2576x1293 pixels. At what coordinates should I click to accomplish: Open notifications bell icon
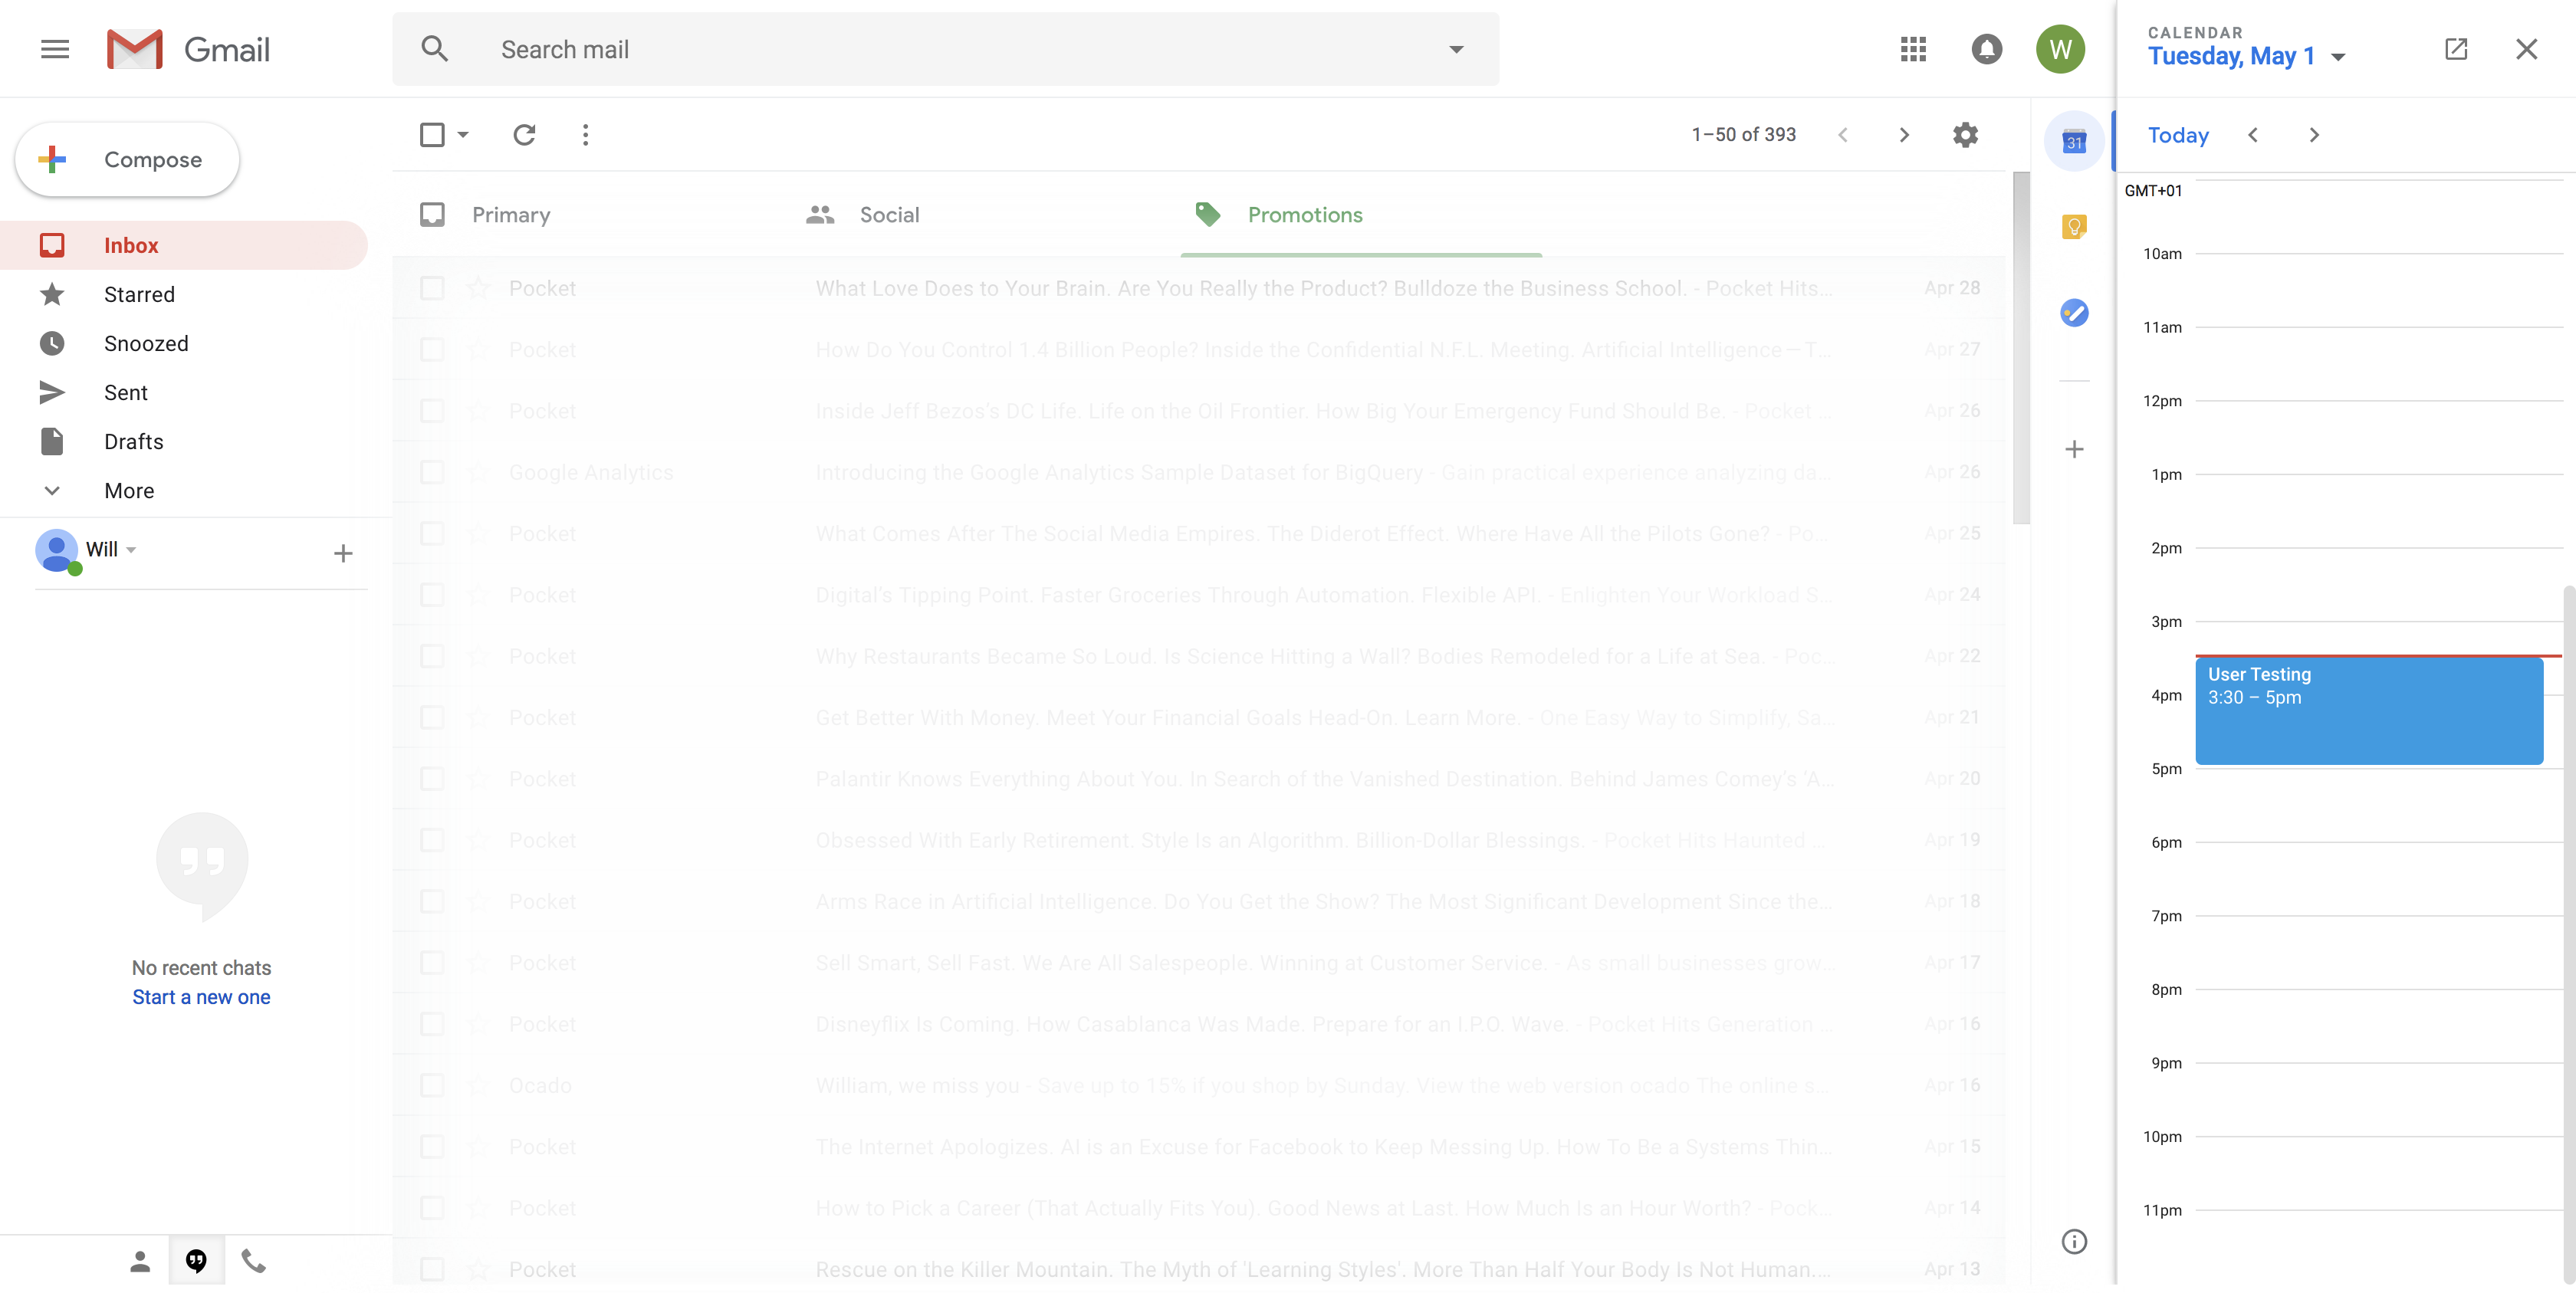[x=1986, y=49]
